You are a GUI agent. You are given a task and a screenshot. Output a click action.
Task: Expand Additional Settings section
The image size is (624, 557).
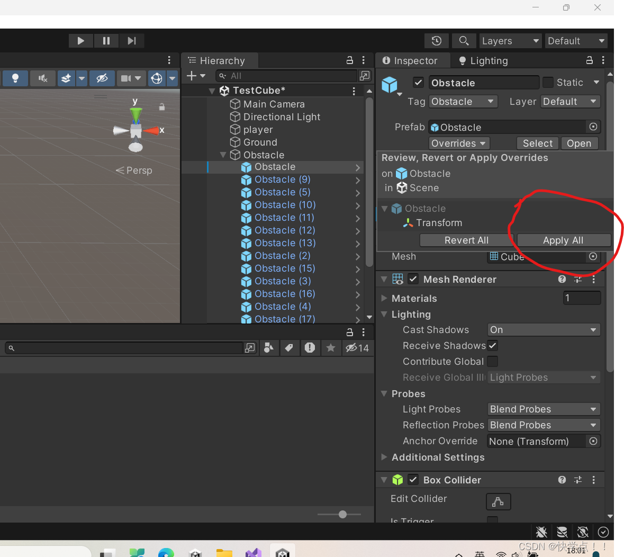click(384, 457)
